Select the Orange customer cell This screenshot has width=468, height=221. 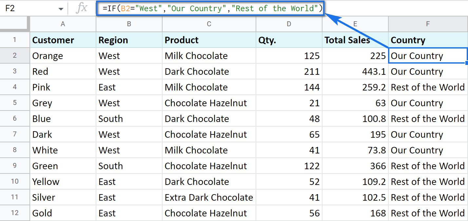pos(63,56)
